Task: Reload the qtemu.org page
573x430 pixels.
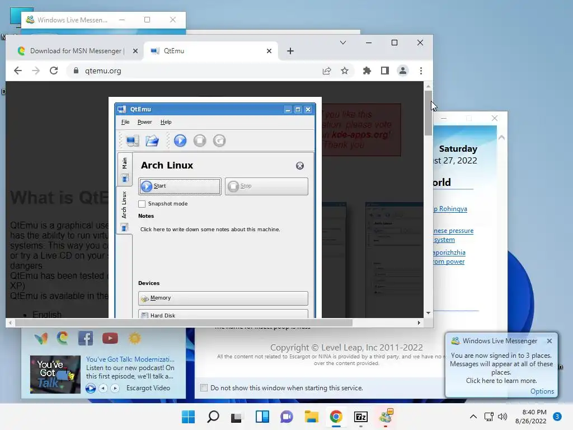Action: coord(54,71)
